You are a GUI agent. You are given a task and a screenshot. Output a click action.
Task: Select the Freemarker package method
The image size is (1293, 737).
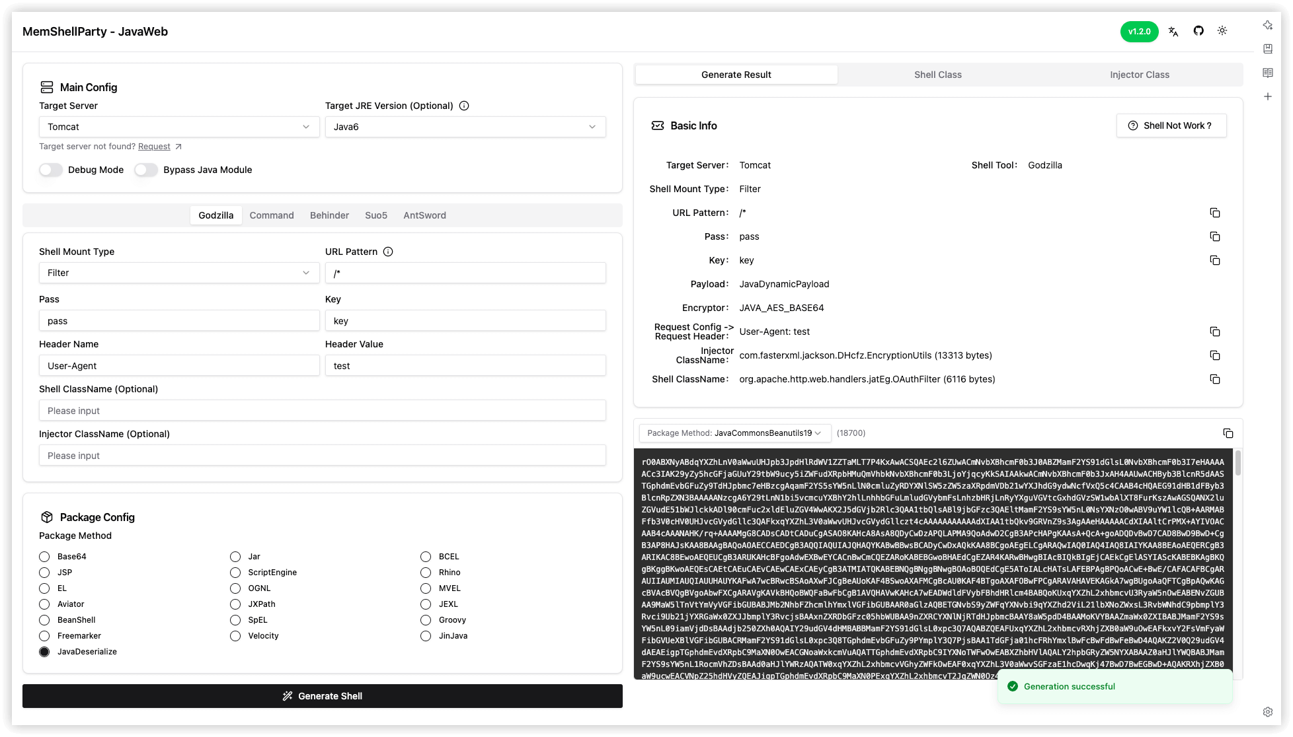point(44,636)
